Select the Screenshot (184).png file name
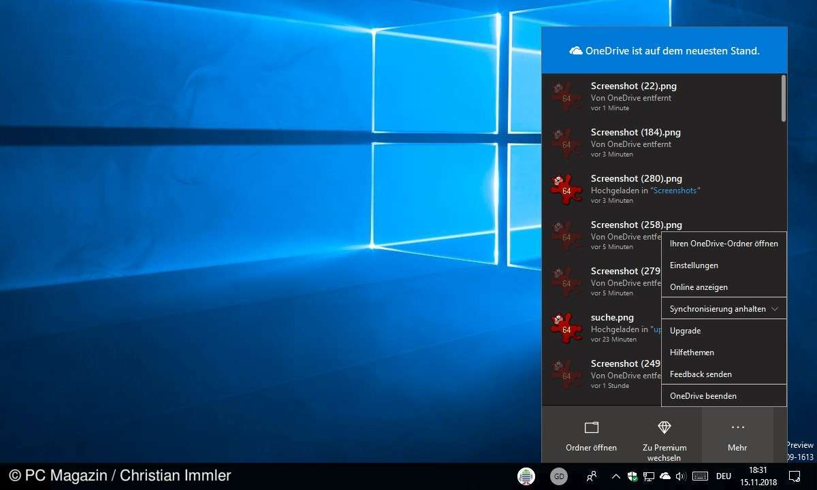Screen dimensions: 817x490 click(x=636, y=133)
